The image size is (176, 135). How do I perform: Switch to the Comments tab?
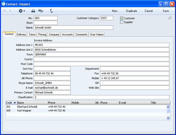[x=81, y=34]
